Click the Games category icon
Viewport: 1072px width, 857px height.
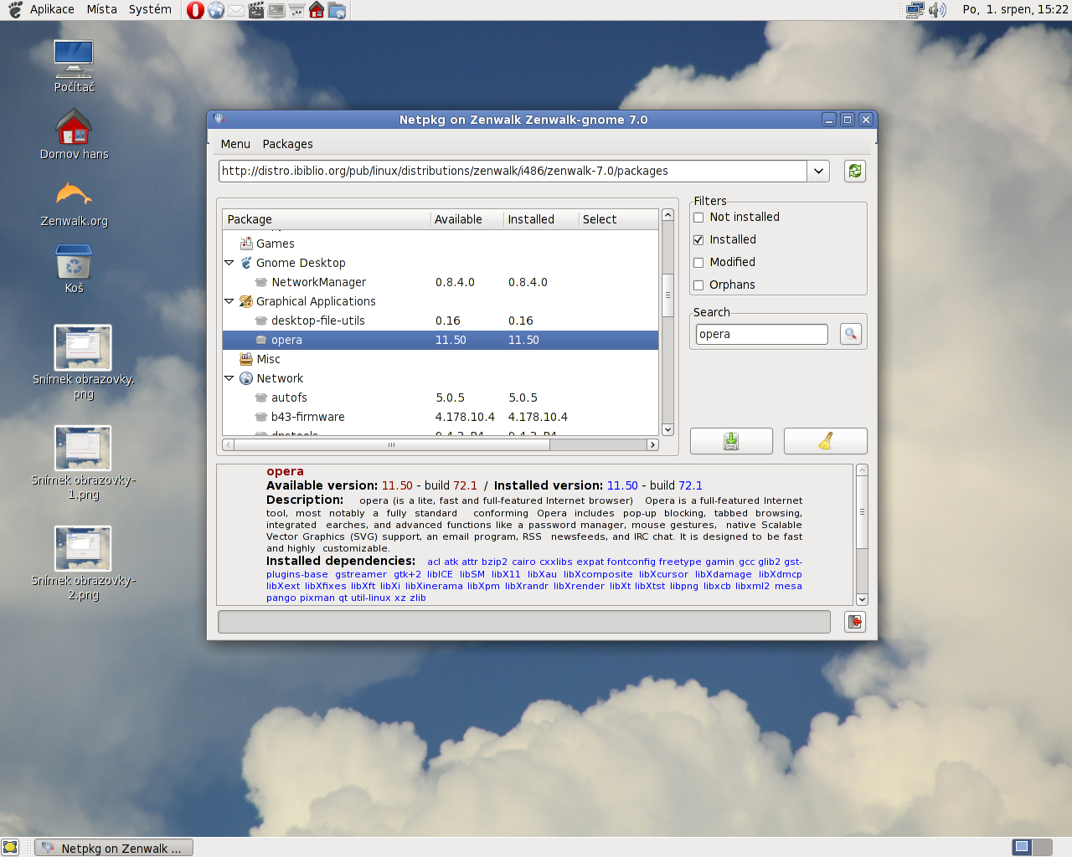click(x=246, y=244)
